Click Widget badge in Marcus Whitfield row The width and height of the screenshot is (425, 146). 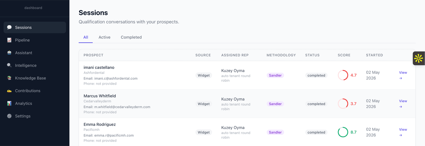click(x=204, y=104)
